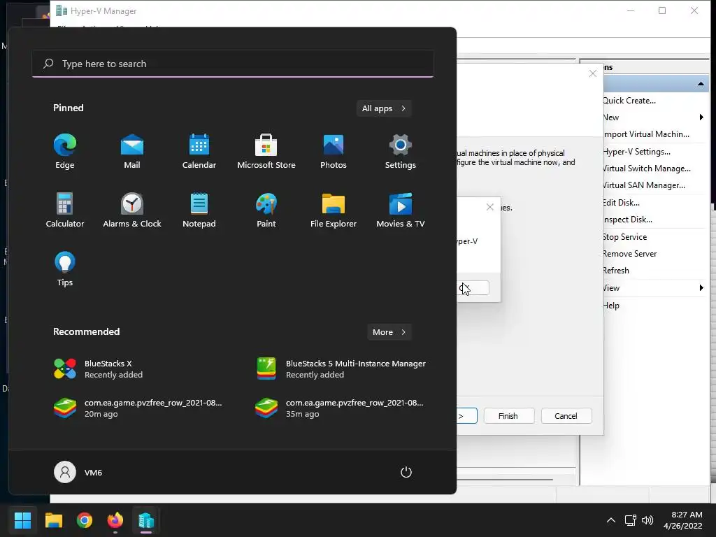Screen dimensions: 716x537
Task: Launch Chrome from the taskbar
Action: [x=85, y=520]
